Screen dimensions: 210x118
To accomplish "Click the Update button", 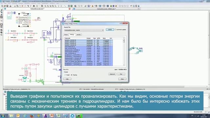I will click(110, 29).
